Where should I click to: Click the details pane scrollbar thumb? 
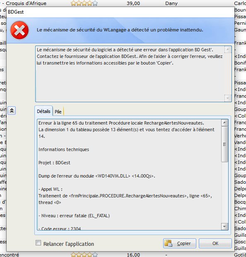coord(224,144)
